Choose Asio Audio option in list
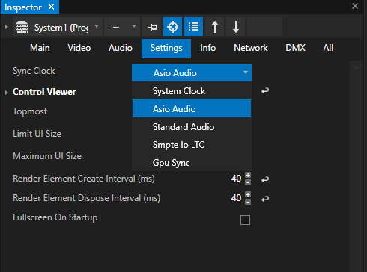 pos(192,108)
